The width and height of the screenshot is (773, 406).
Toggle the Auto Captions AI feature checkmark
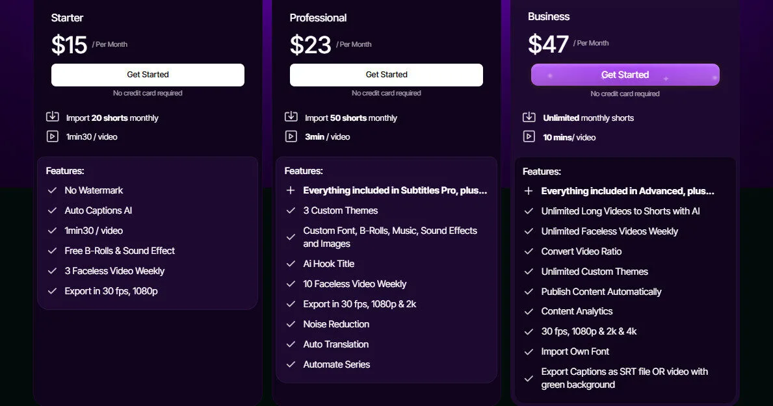53,210
